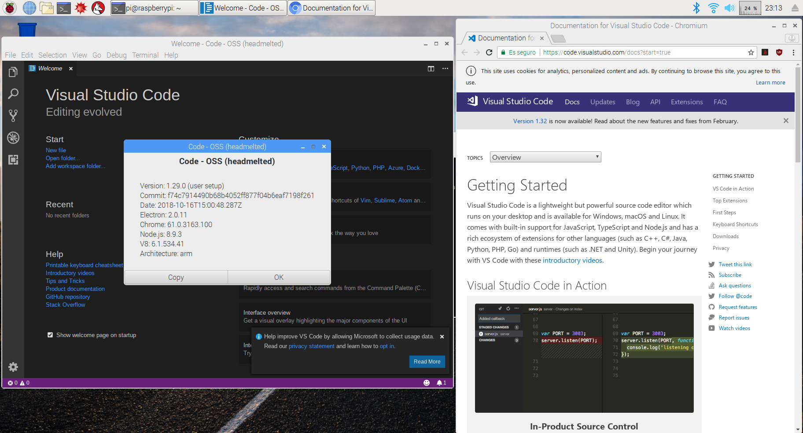Click the Bluetooth tray icon
This screenshot has width=803, height=433.
pyautogui.click(x=696, y=8)
